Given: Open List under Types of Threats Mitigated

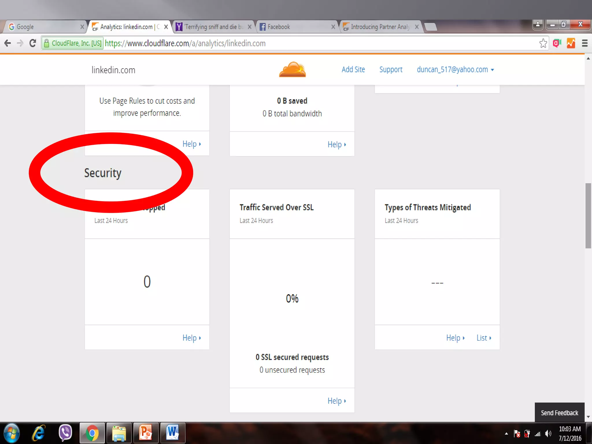Looking at the screenshot, I should click(x=484, y=338).
